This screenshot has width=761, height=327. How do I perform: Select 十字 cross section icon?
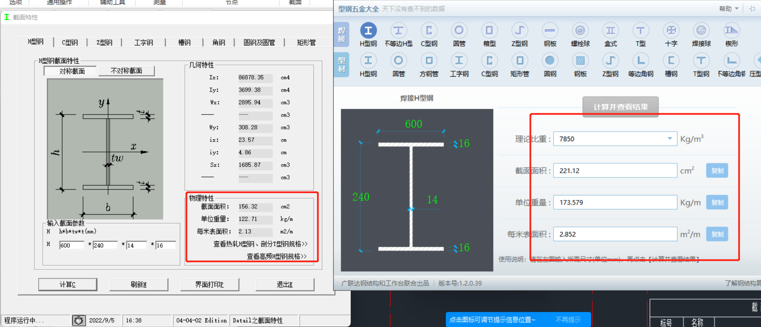pos(671,31)
